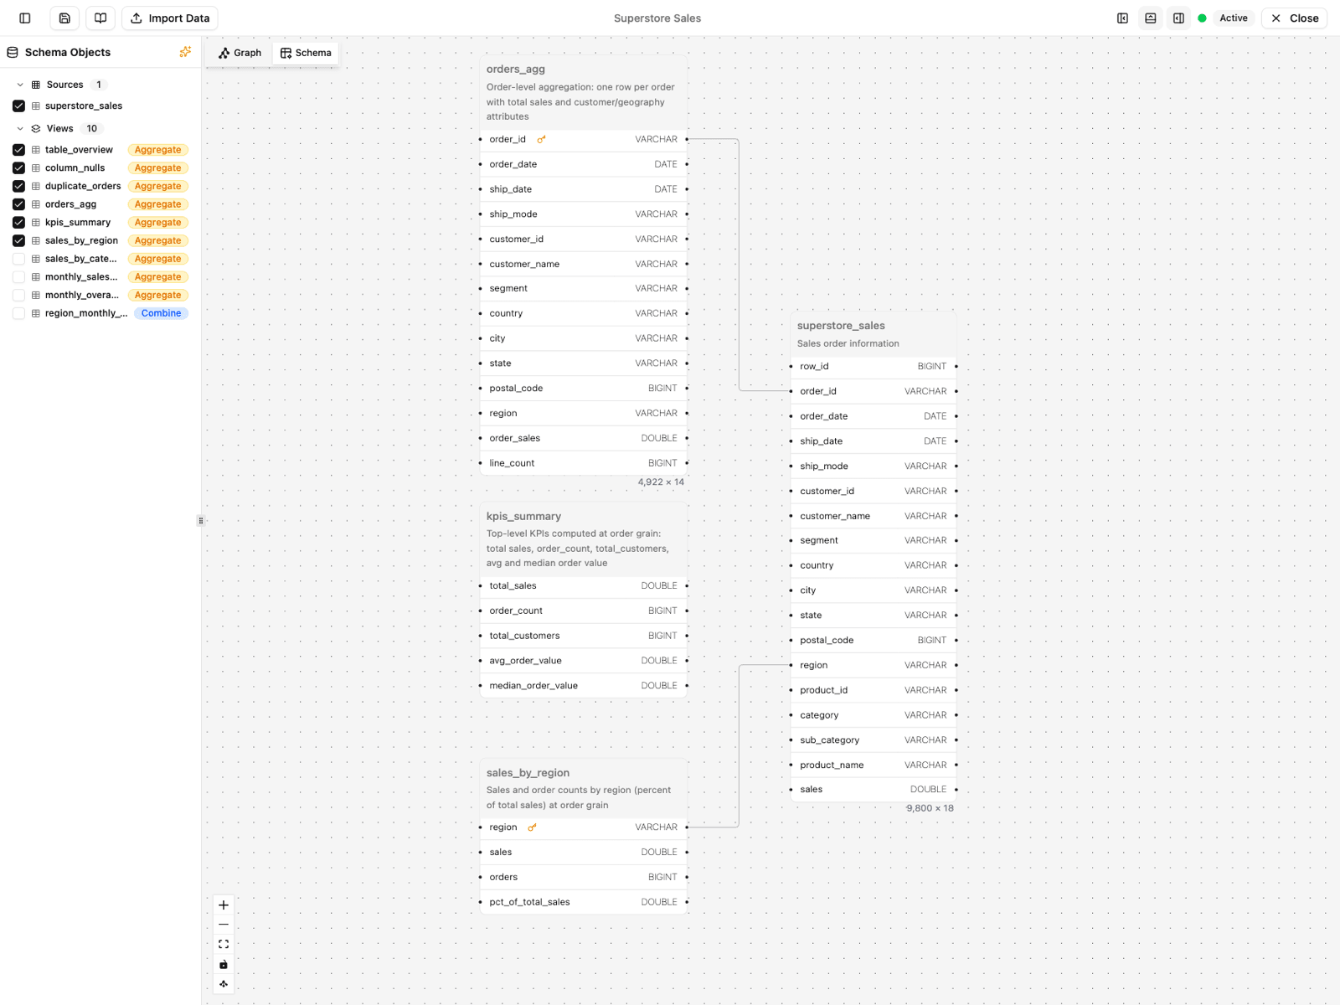Uncheck the superstore_sales source checkbox
The height and width of the screenshot is (1005, 1340).
[18, 106]
